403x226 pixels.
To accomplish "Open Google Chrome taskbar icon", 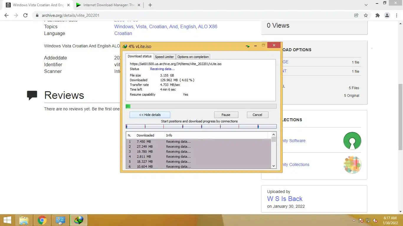I will point(42,220).
